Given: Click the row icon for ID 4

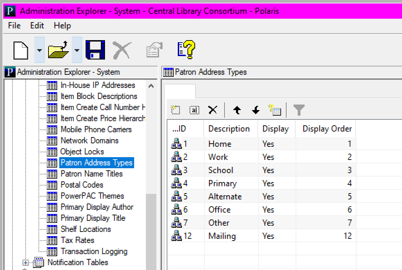Looking at the screenshot, I should 176,183.
